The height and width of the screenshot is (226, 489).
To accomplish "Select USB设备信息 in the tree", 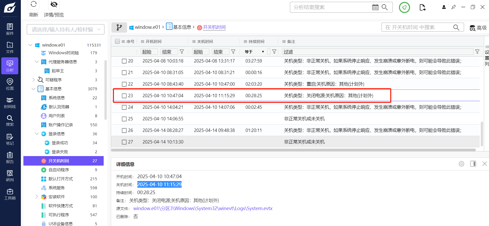I will [x=60, y=224].
